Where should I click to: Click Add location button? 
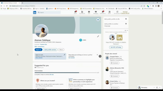tap(41, 88)
